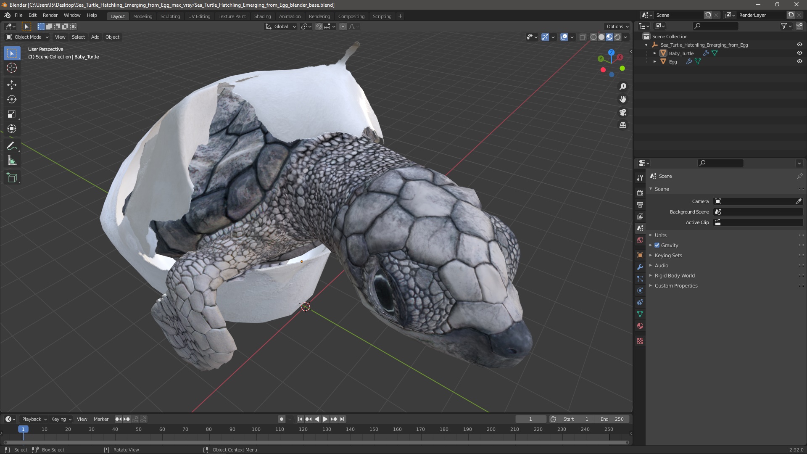Screen dimensions: 807x454
Task: Toggle camera view icon
Action: tap(623, 112)
